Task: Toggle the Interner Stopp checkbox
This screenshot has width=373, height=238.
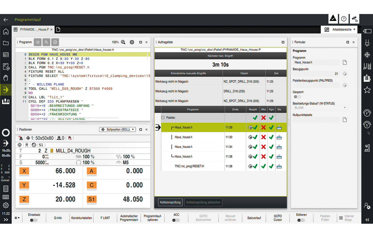Action: (x=341, y=218)
